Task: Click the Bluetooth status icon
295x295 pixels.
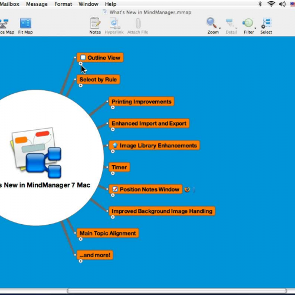Action: (x=260, y=4)
